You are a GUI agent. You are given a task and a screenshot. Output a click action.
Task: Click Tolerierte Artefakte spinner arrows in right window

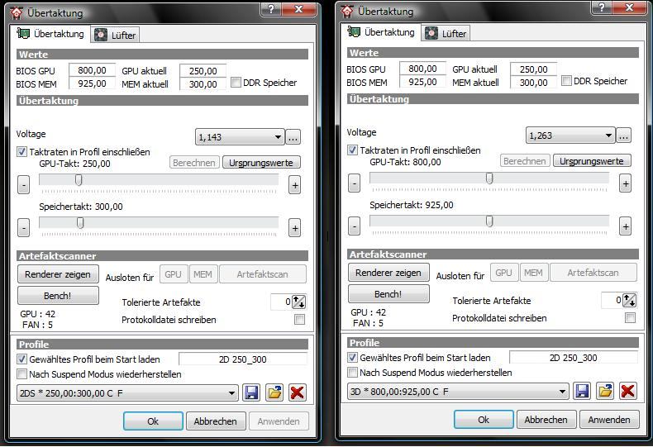click(630, 300)
